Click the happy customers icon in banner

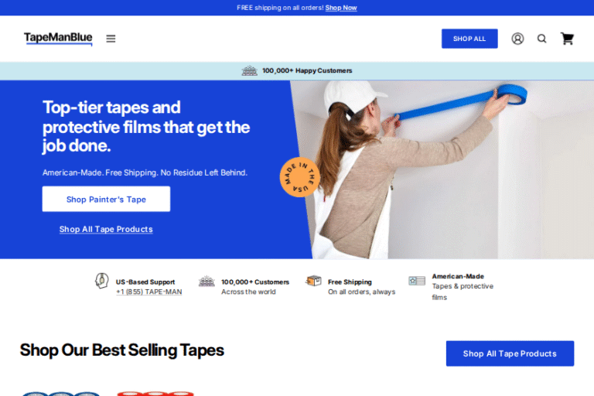point(249,70)
